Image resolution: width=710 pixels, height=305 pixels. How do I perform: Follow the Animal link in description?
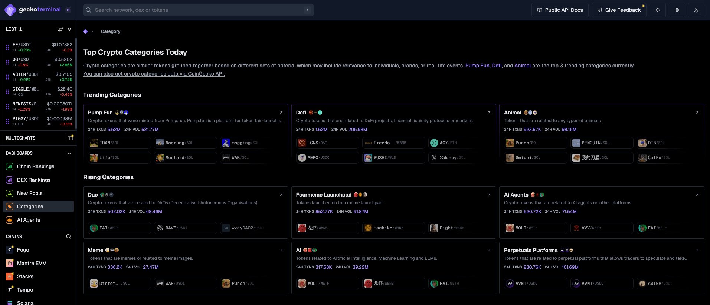[x=523, y=66]
